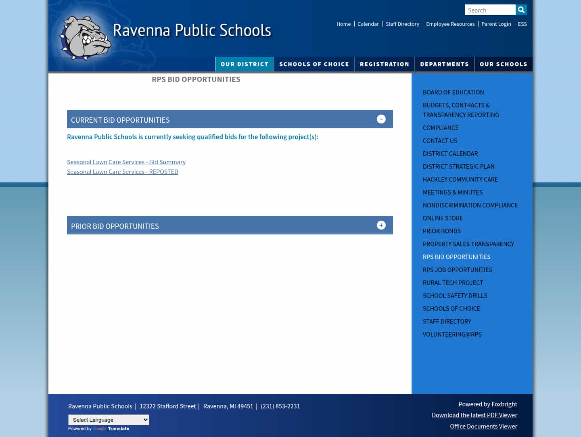Click Download the latest PDF Viewer

coord(474,415)
